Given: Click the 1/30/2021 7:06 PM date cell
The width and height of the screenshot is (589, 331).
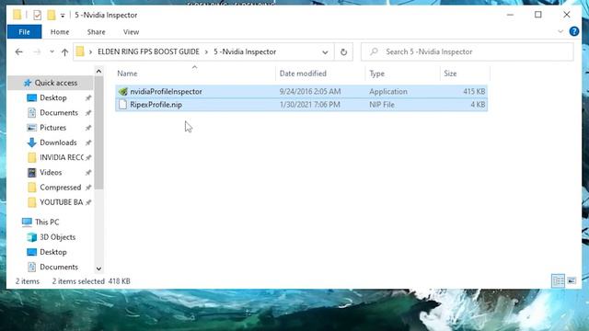Looking at the screenshot, I should (309, 105).
